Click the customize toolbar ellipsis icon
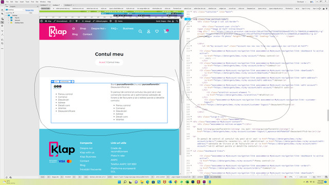 (2, 48)
